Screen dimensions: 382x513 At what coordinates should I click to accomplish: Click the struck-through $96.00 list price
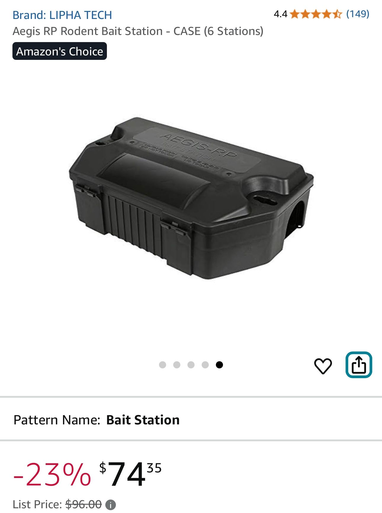click(x=84, y=504)
